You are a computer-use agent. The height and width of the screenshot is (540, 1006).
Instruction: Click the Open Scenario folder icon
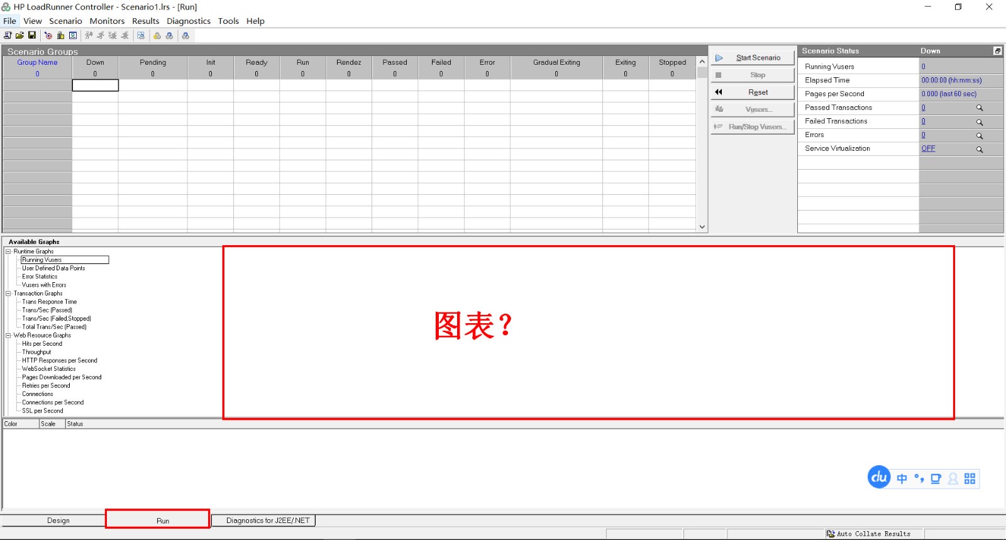point(19,35)
